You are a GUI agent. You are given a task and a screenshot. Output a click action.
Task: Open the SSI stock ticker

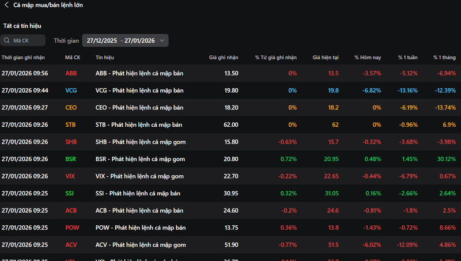(x=69, y=194)
